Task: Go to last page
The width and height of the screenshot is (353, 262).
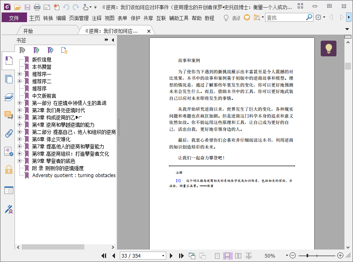Action: click(181, 256)
